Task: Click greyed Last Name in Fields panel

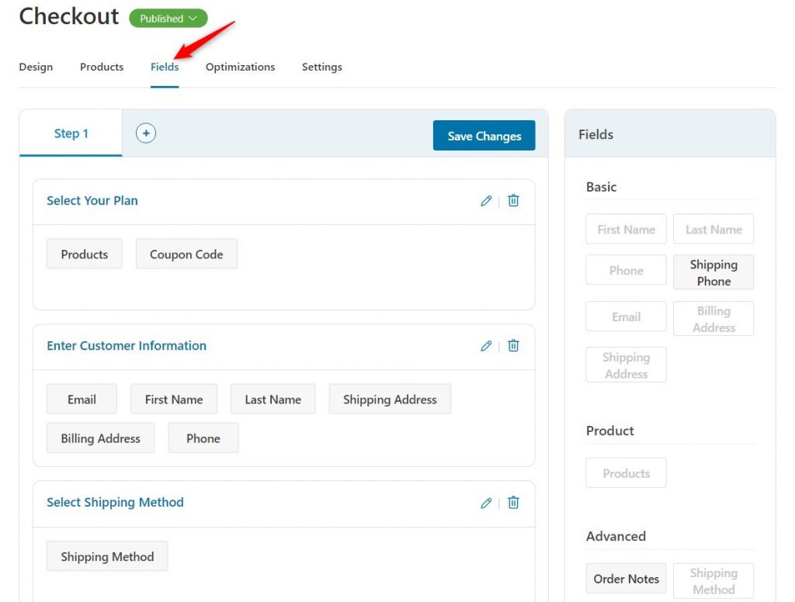Action: point(713,229)
